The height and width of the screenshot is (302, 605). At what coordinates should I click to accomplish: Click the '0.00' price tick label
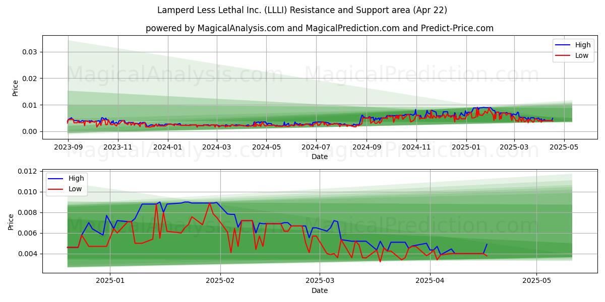[30, 132]
